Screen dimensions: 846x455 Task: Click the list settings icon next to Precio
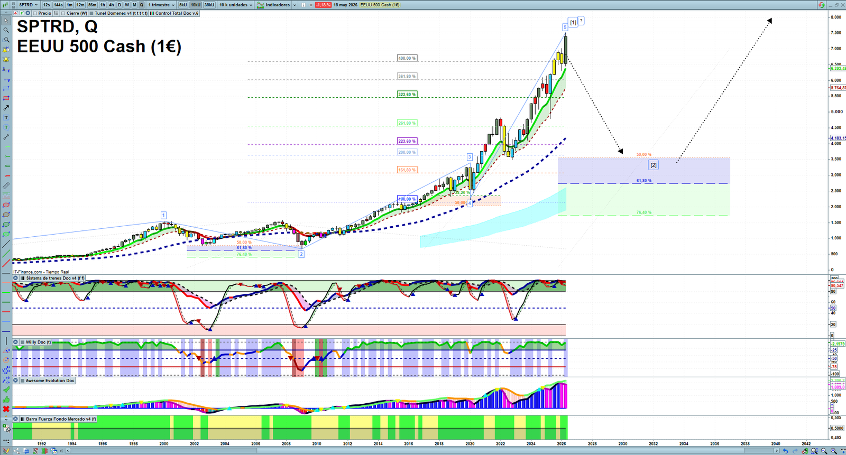click(56, 13)
